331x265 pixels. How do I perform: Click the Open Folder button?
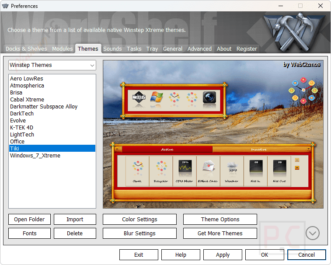(29, 220)
